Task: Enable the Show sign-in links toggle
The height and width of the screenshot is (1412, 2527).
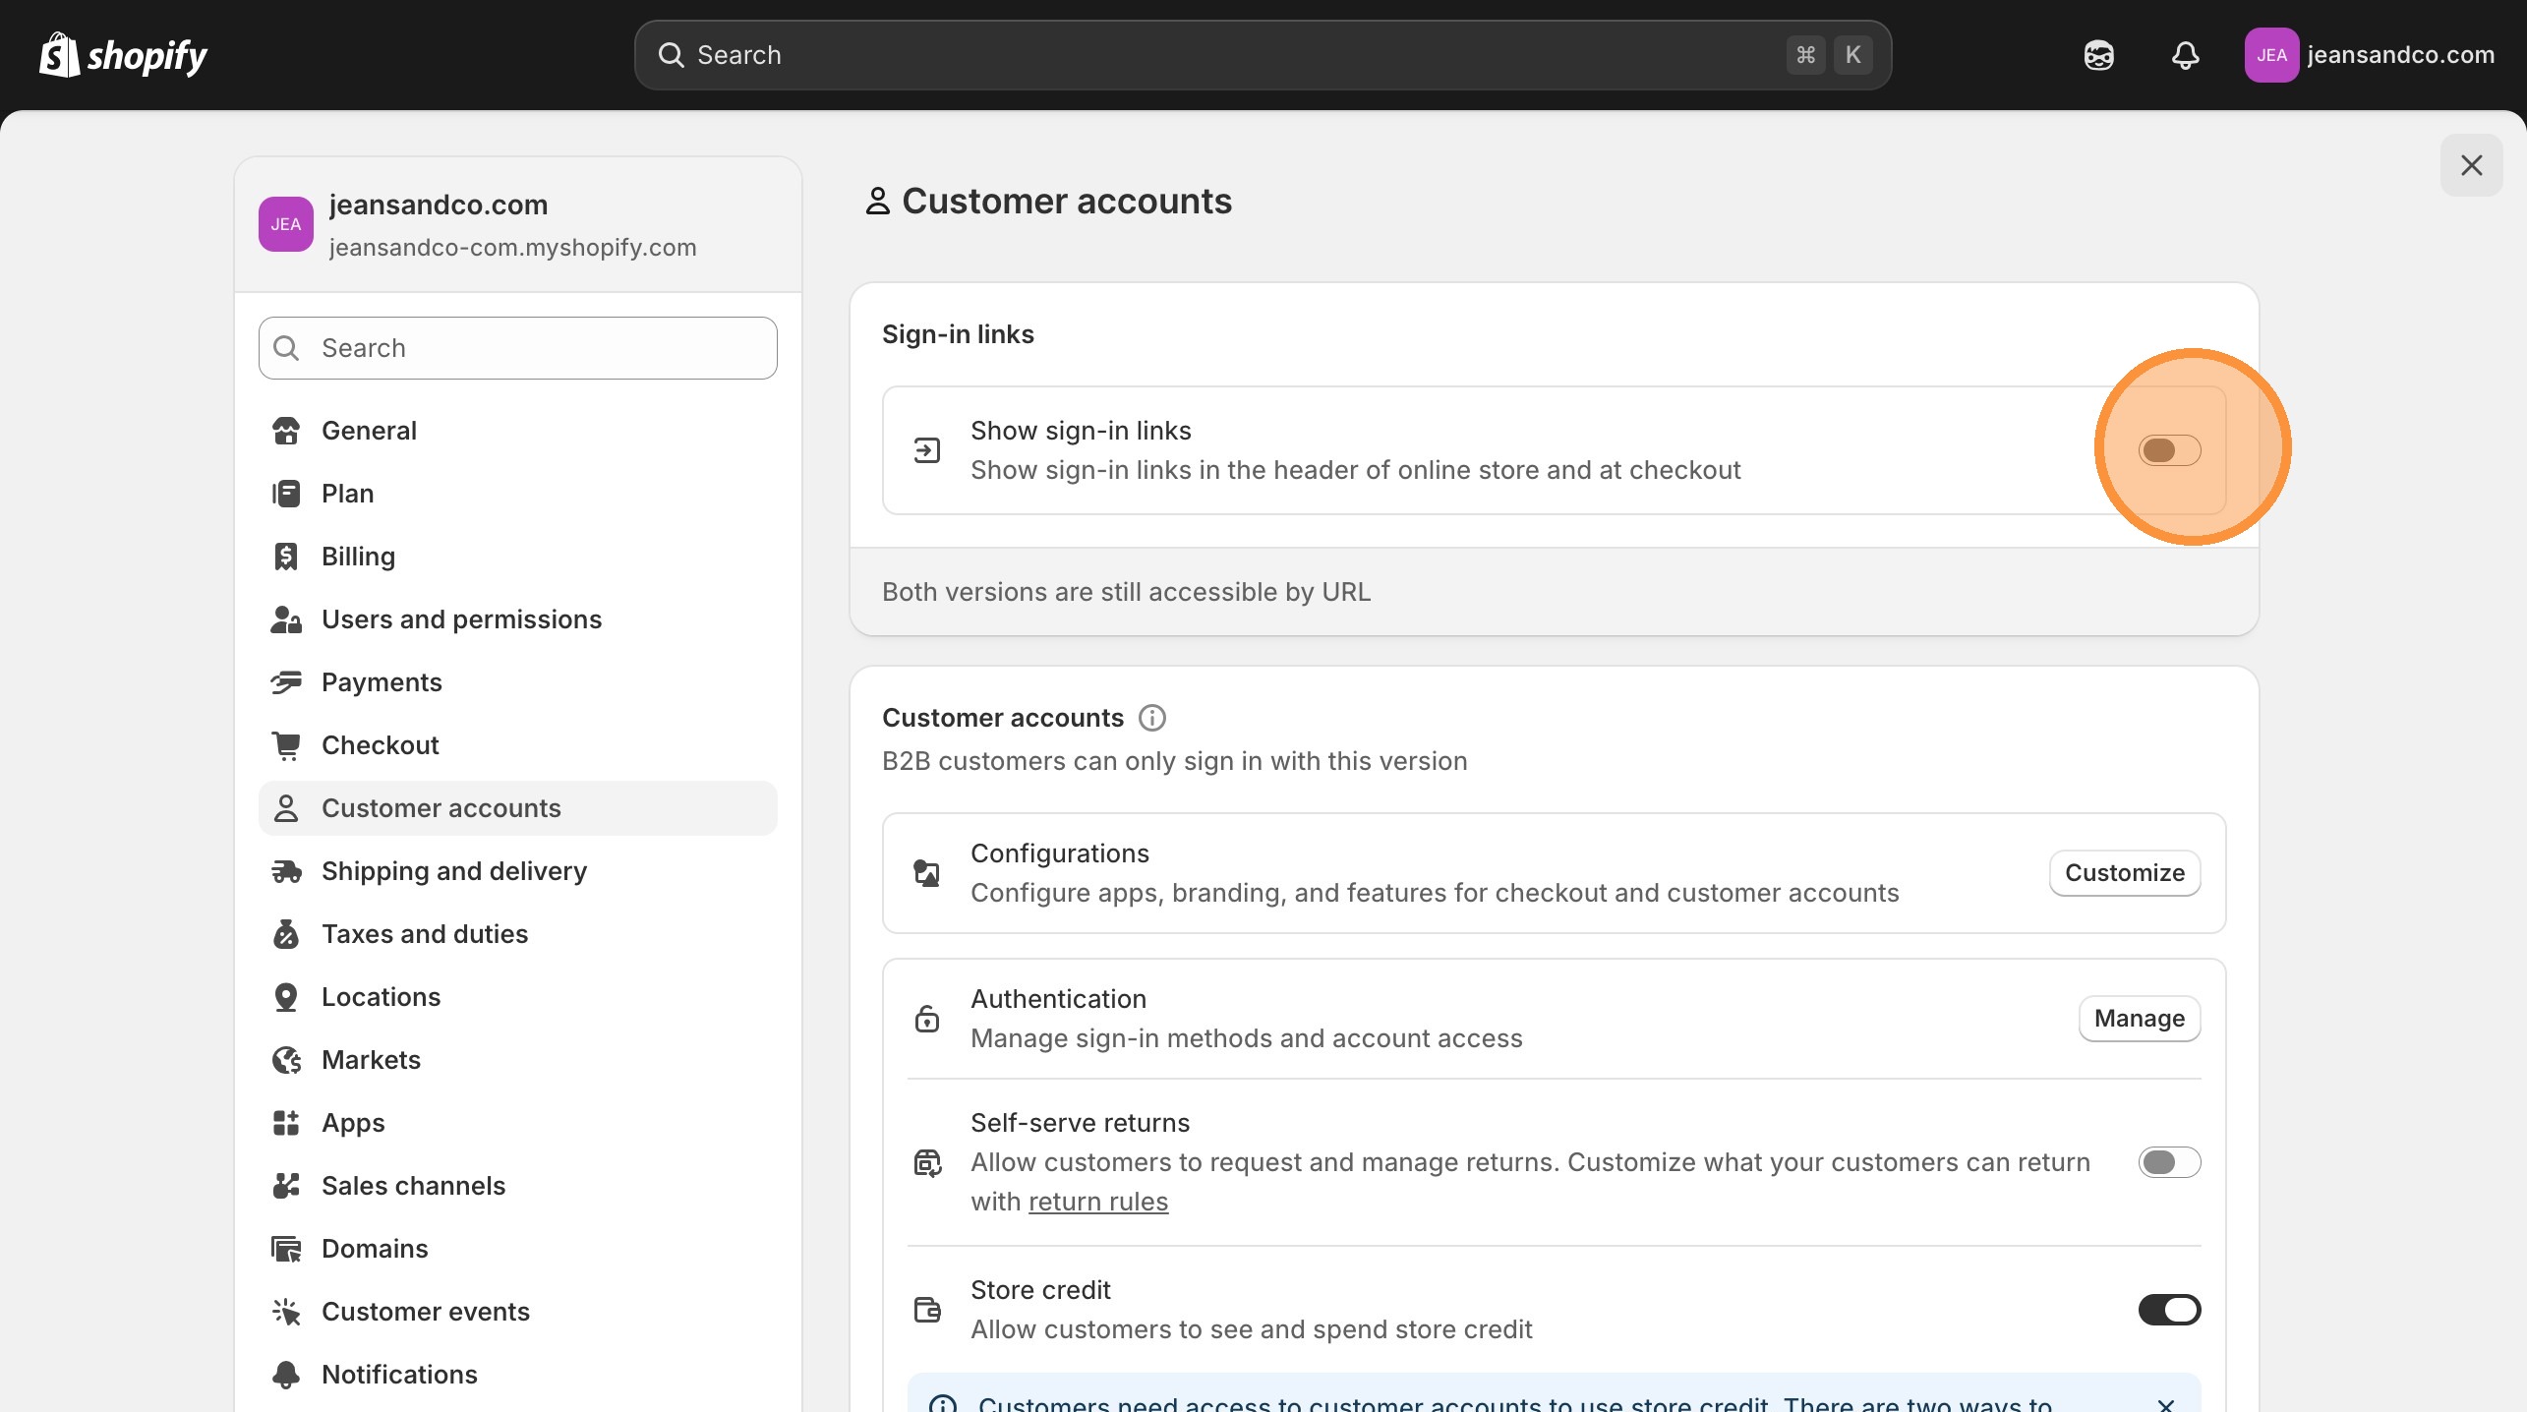Action: 2168,449
